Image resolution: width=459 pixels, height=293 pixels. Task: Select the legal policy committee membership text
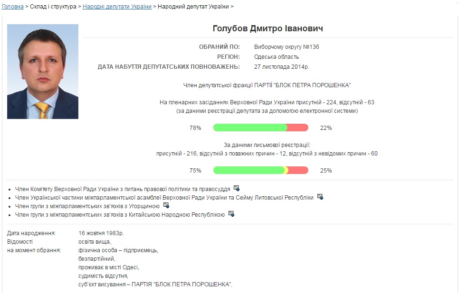click(x=123, y=189)
